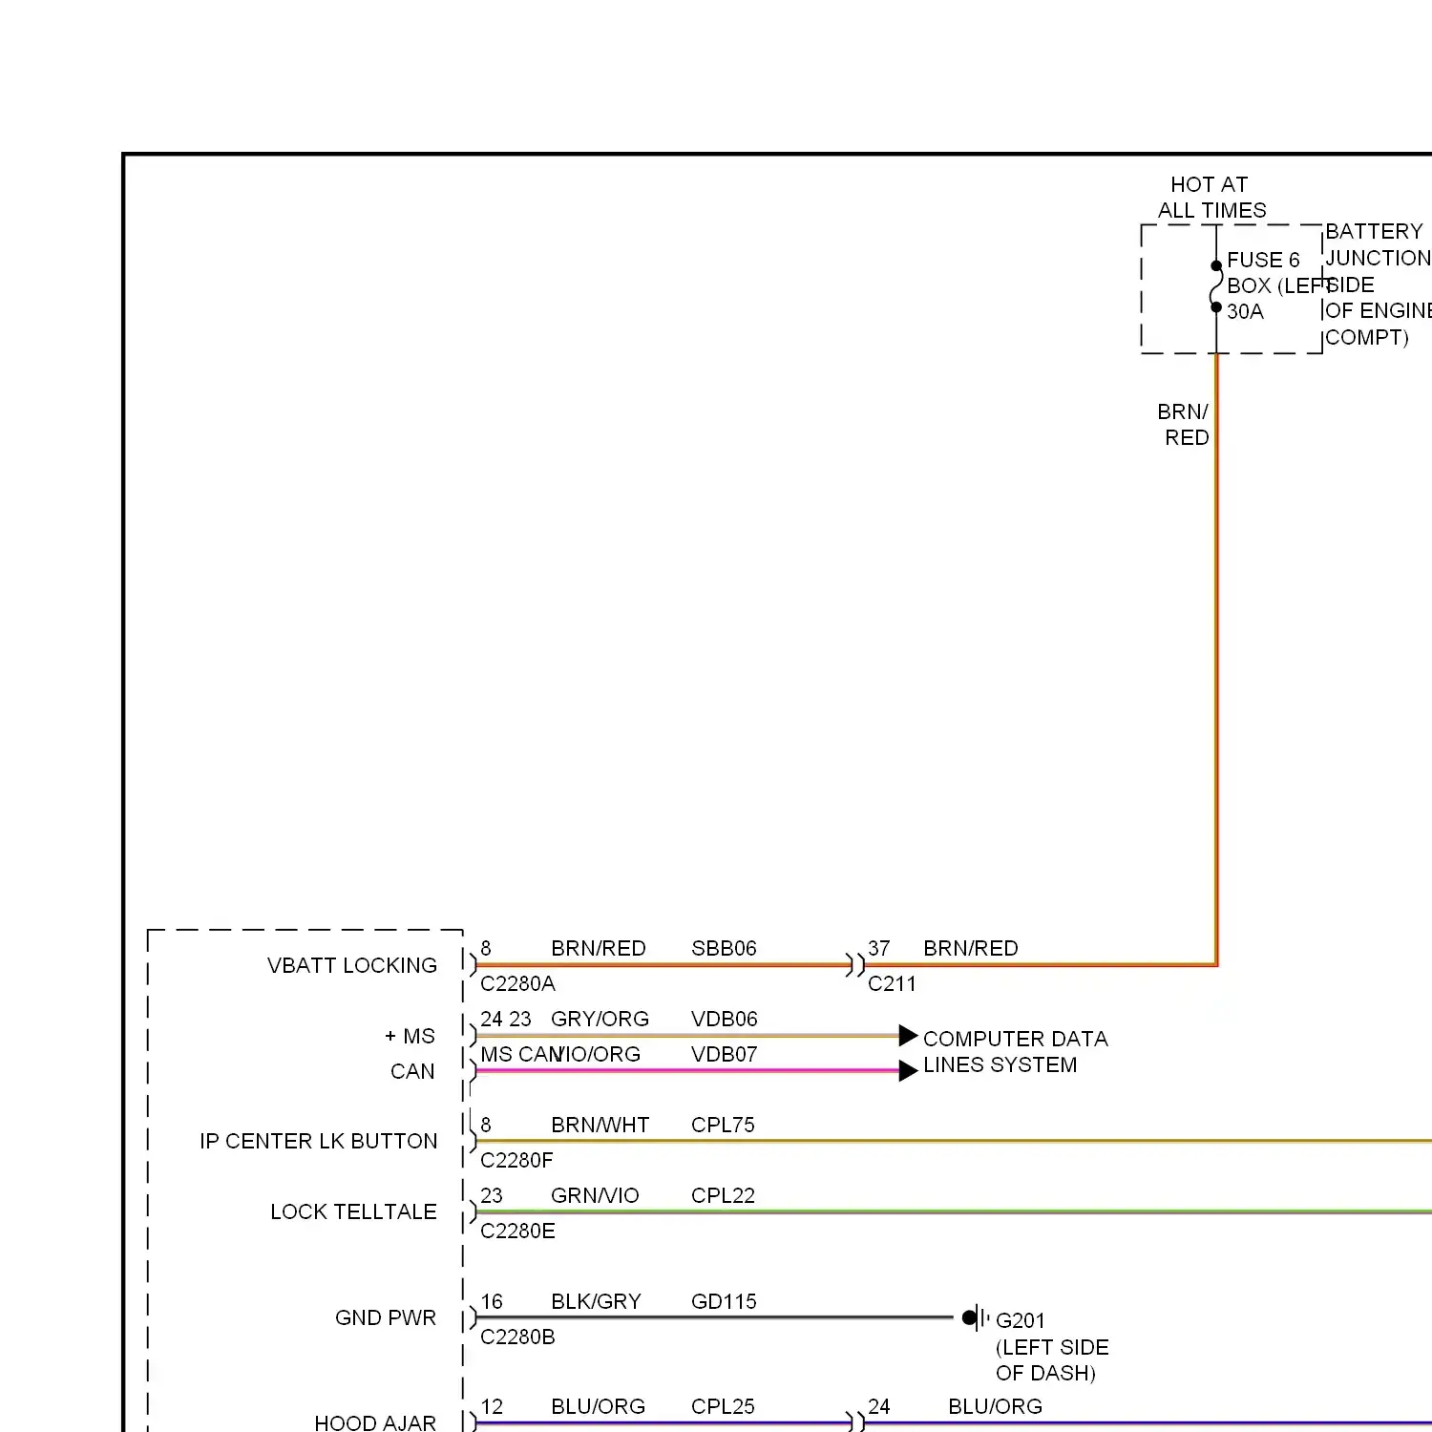
Task: Click the HOOD AJAR pin label
Action: click(375, 1422)
